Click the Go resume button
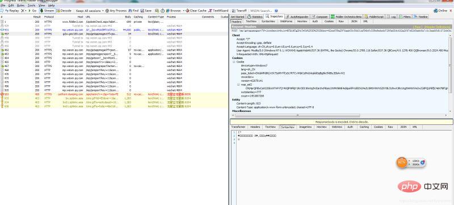The image size is (454, 205). click(x=32, y=11)
